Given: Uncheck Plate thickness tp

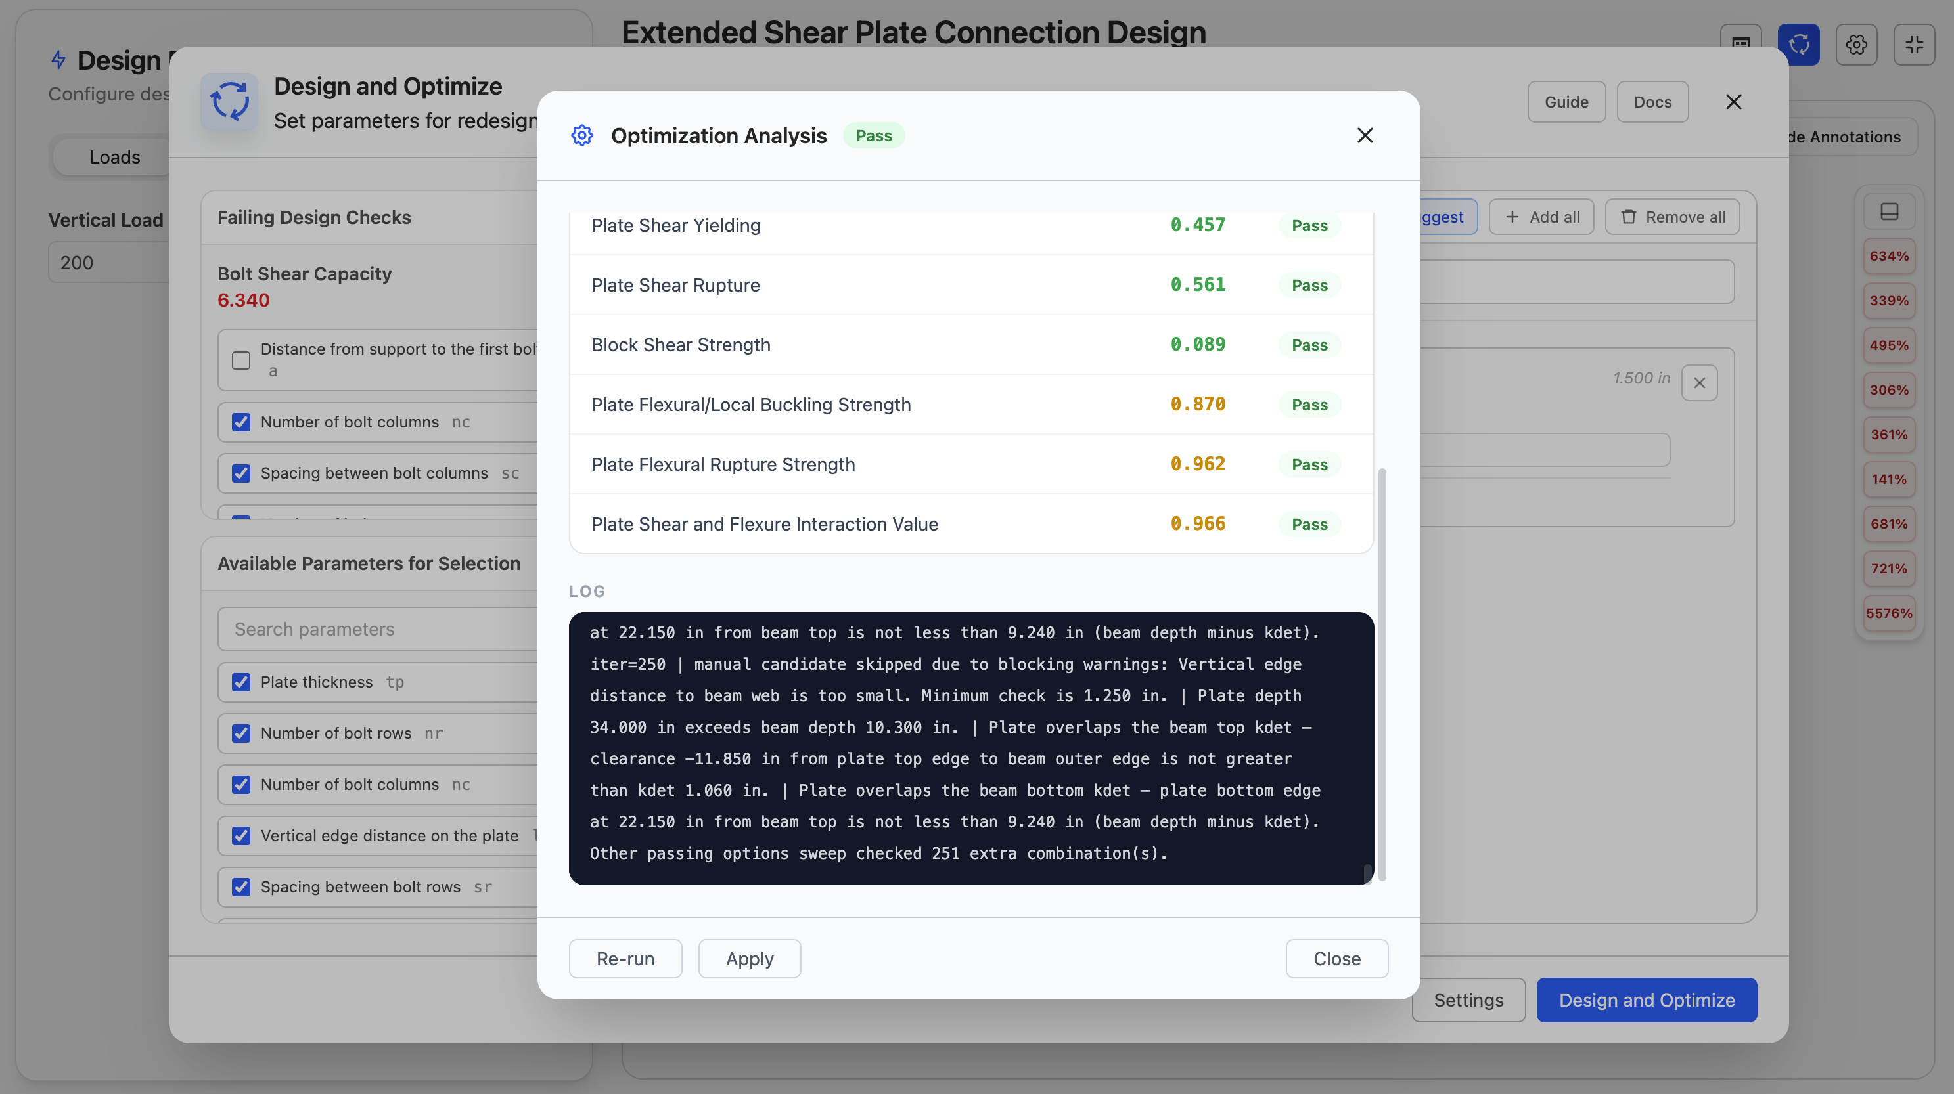Looking at the screenshot, I should pyautogui.click(x=241, y=682).
